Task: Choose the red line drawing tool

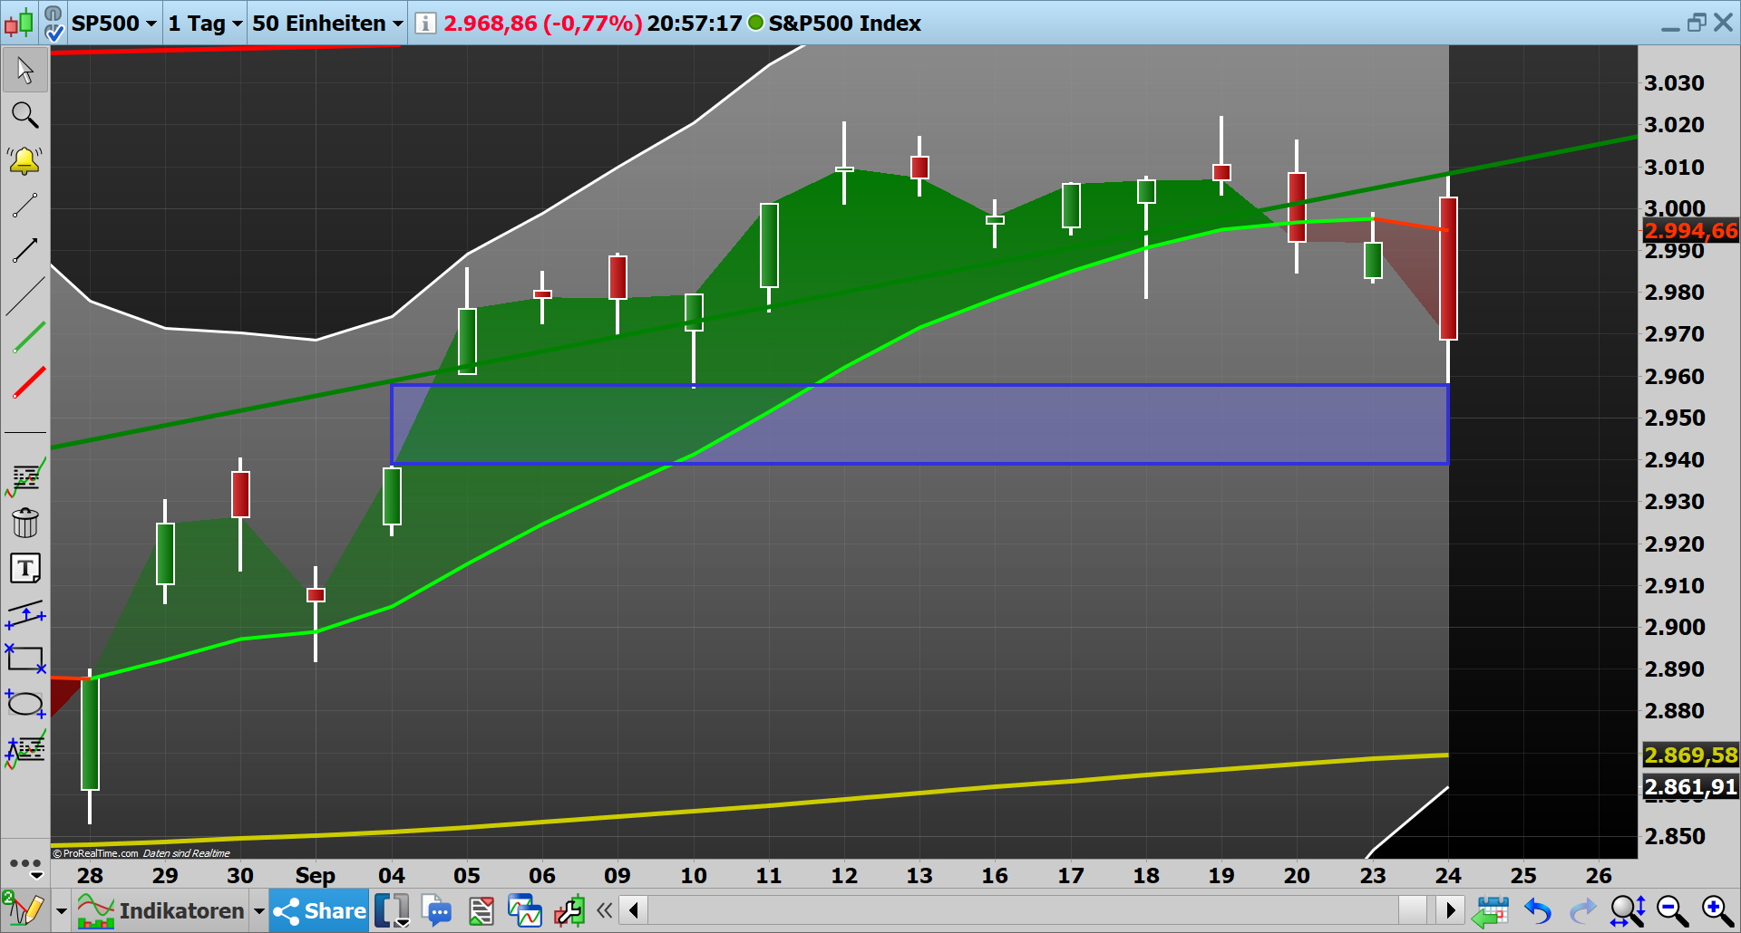Action: [x=28, y=383]
